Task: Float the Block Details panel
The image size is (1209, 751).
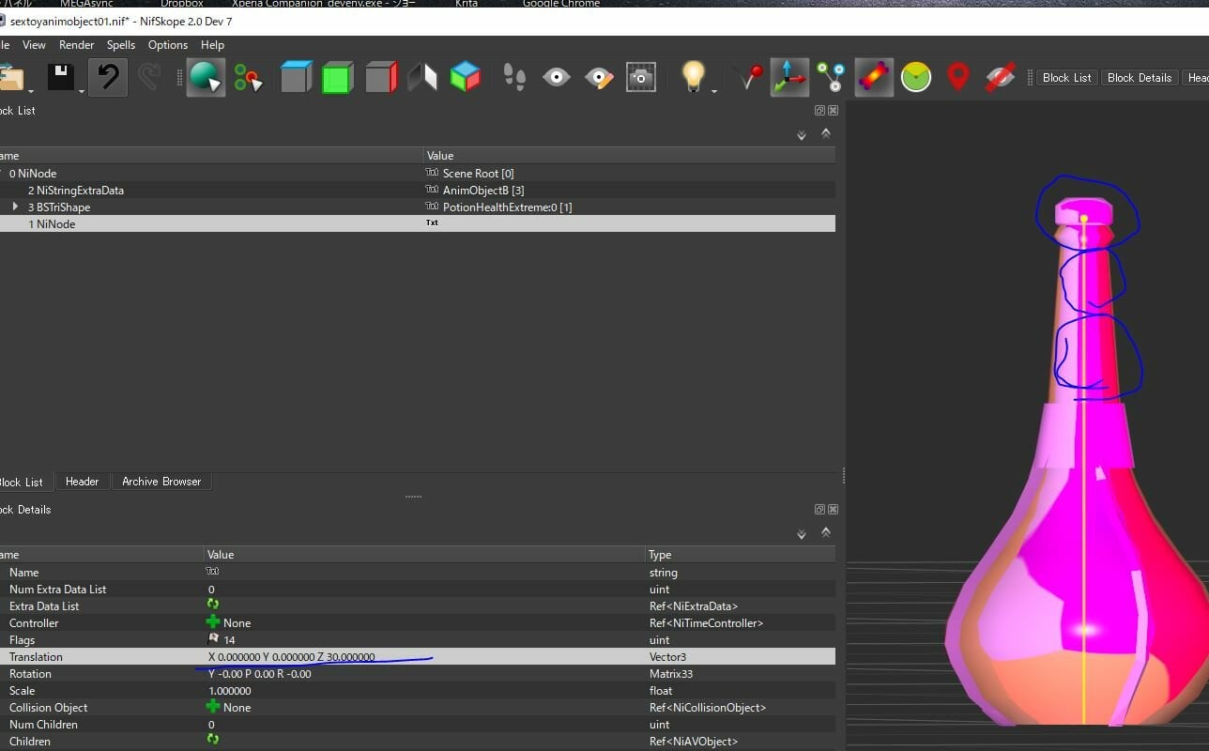Action: click(819, 510)
